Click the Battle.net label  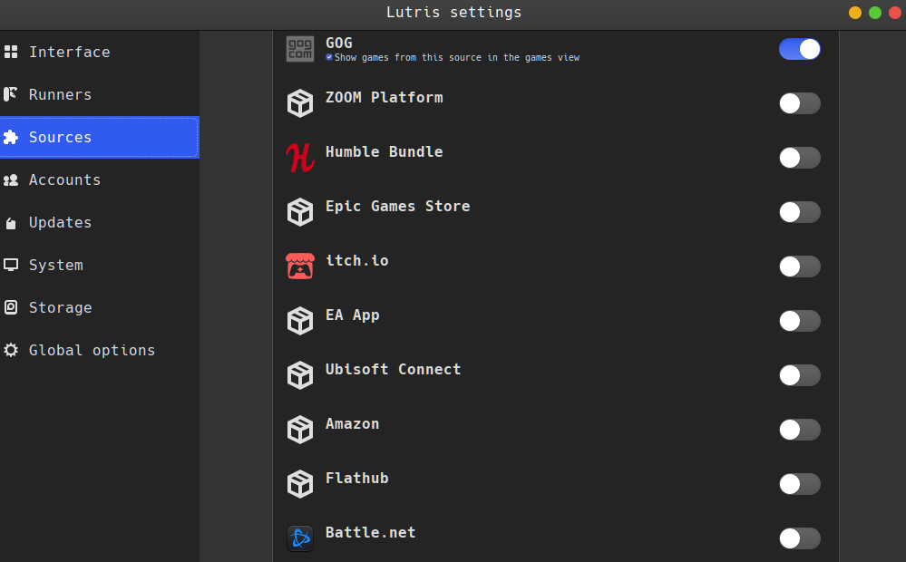coord(370,533)
